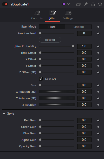Click the sDuplicate1 node name
Image resolution: width=104 pixels, height=159 pixels.
(20, 4)
